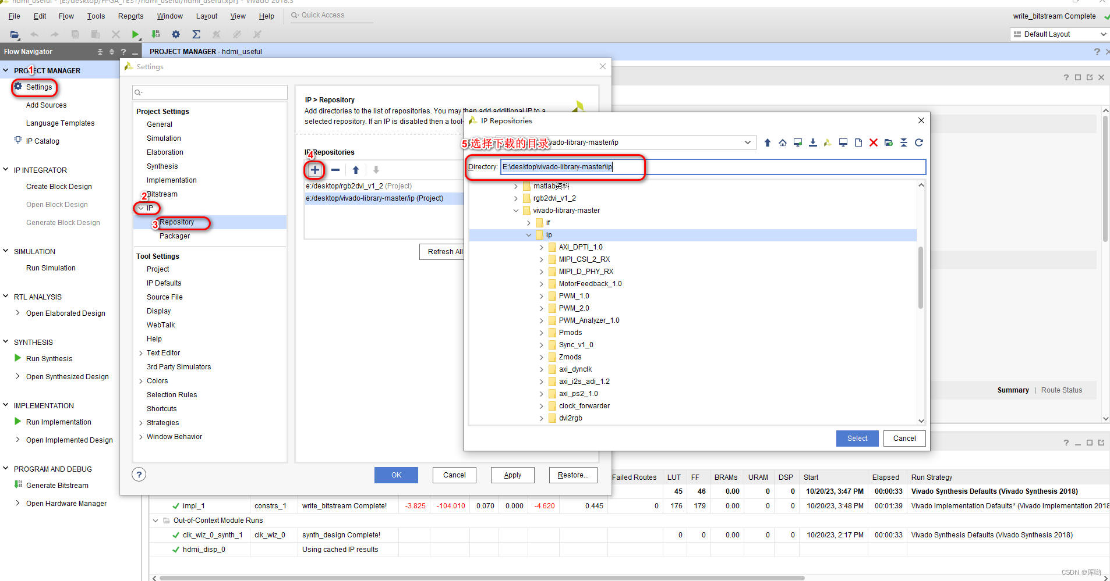Image resolution: width=1110 pixels, height=581 pixels.
Task: Click Apply in Settings dialog
Action: (512, 475)
